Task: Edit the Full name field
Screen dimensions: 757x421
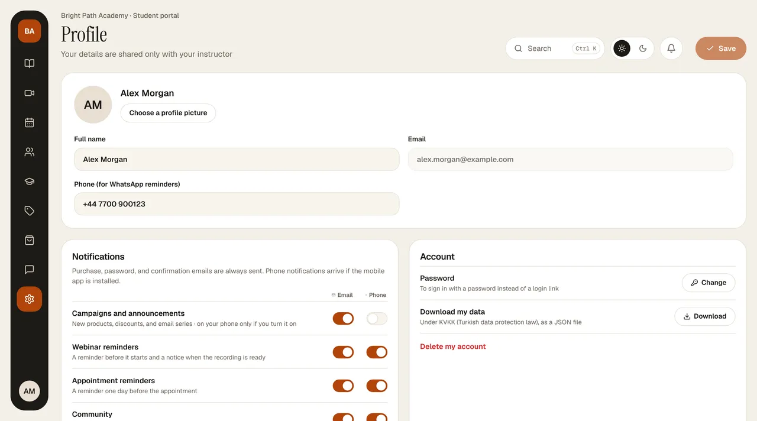Action: click(x=237, y=160)
